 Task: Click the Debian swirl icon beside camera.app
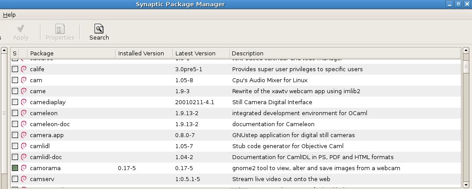pyautogui.click(x=24, y=135)
